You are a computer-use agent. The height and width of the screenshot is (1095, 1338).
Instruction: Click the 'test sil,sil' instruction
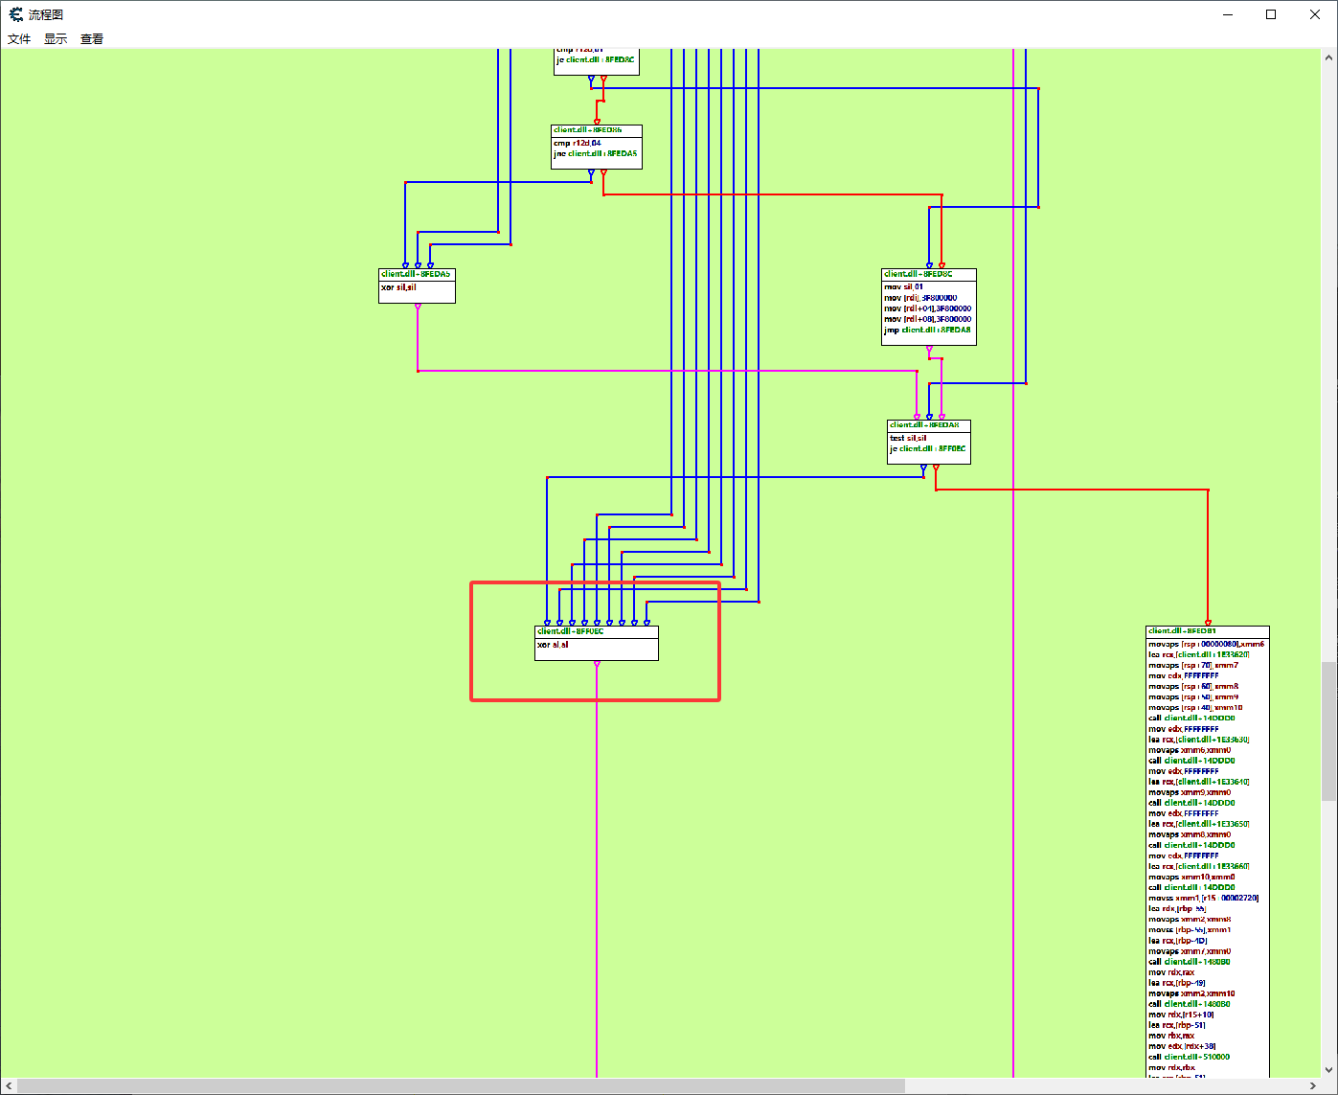point(908,438)
